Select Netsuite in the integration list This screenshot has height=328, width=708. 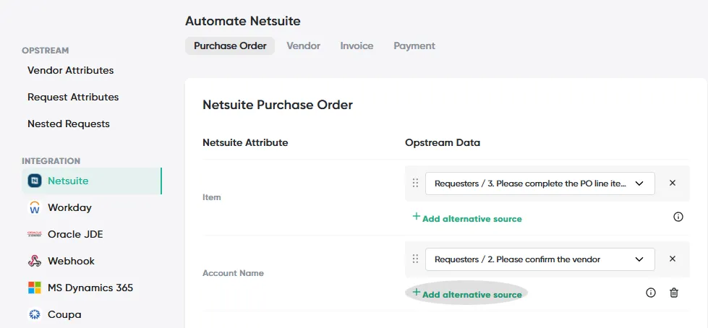(x=92, y=181)
